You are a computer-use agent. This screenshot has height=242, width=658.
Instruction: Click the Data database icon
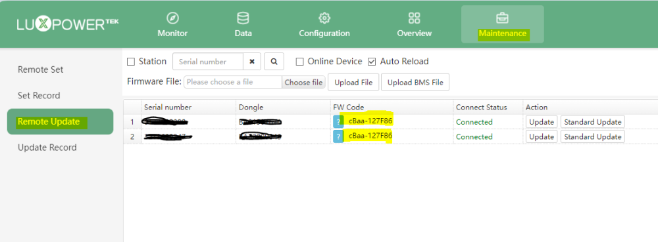(x=243, y=18)
